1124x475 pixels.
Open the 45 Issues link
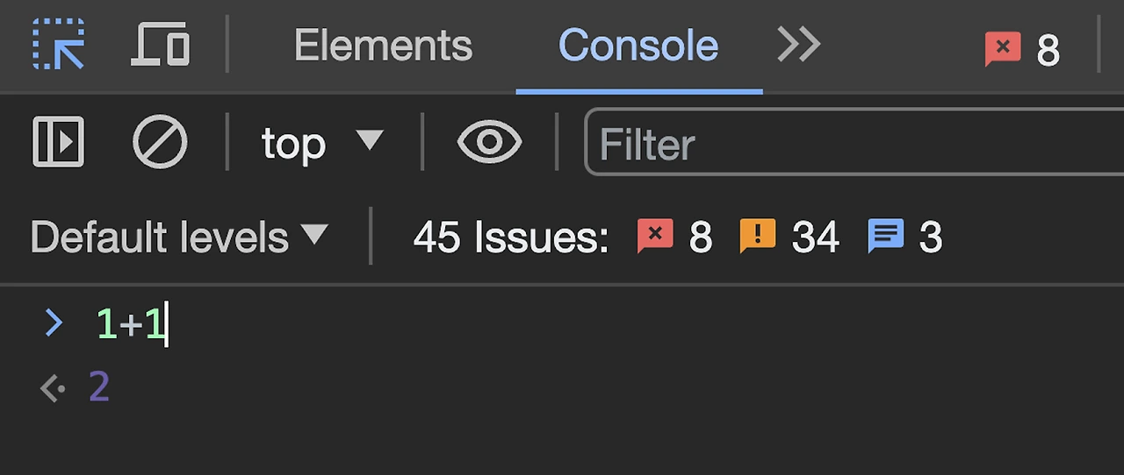pos(511,237)
